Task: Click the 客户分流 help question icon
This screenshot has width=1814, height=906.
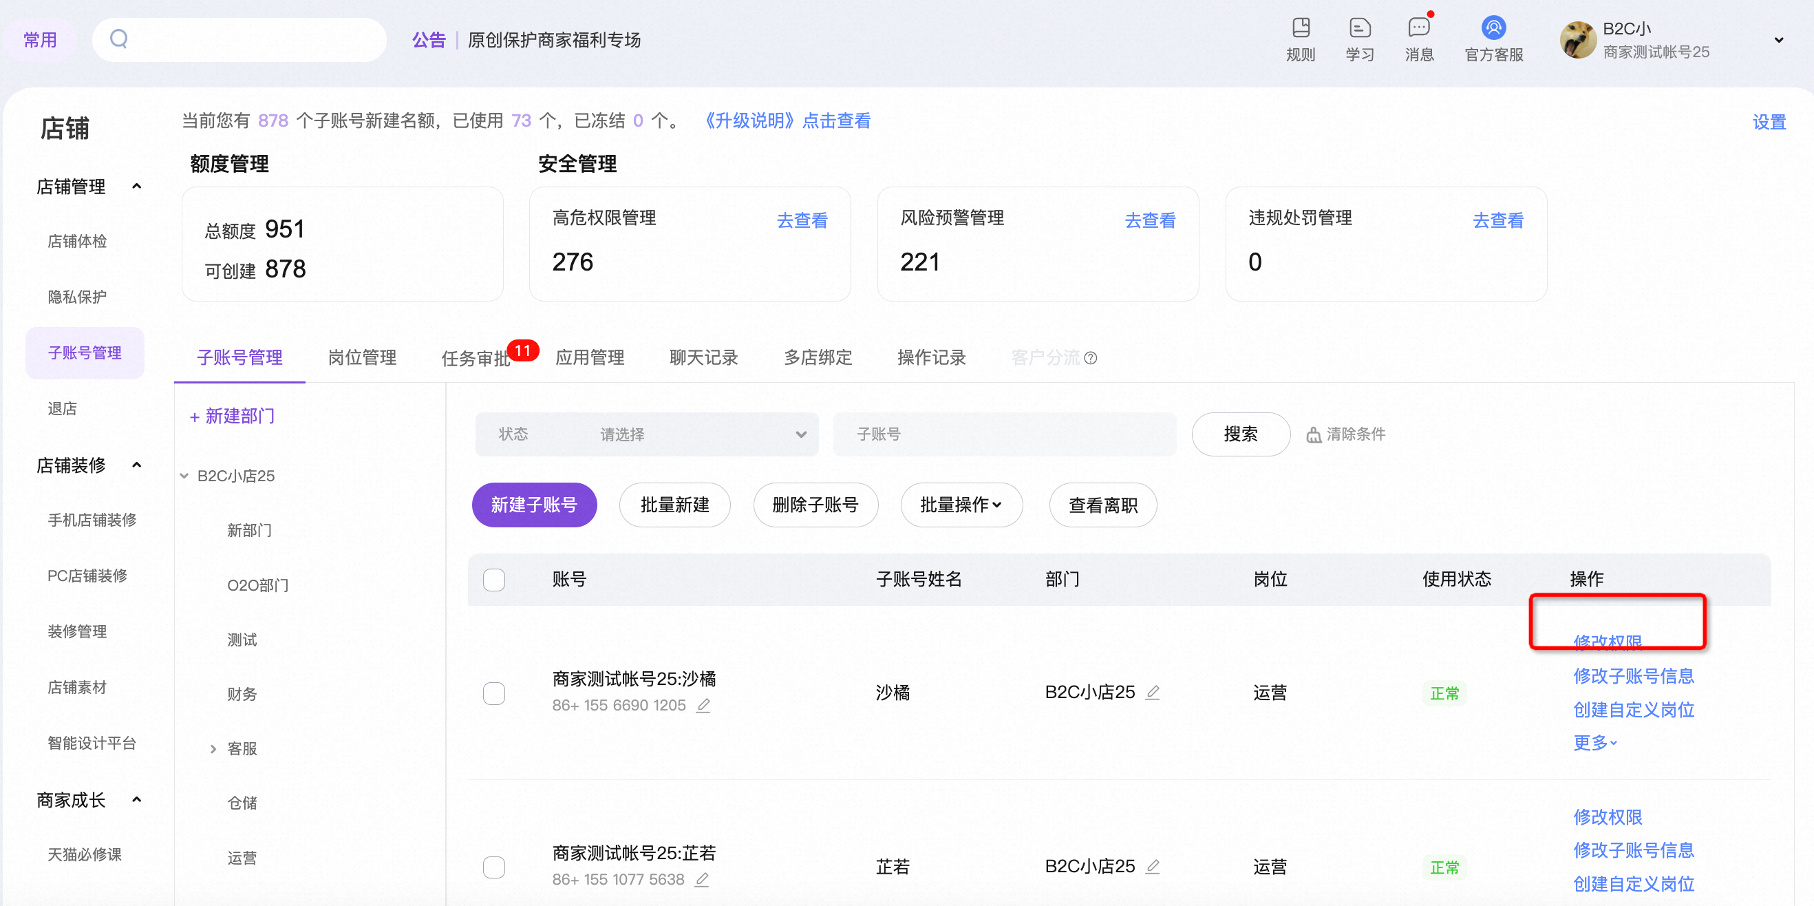Action: 1090,359
